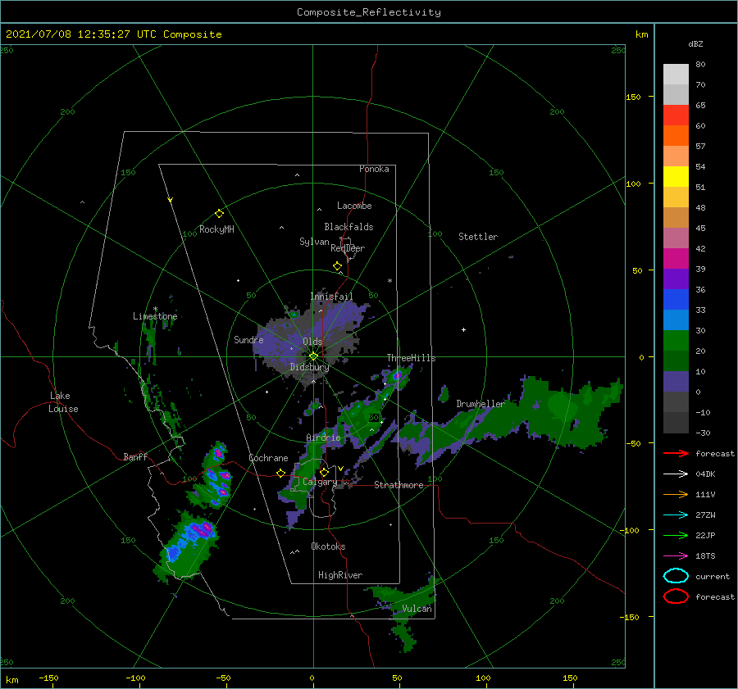Click the Stettler label
This screenshot has height=689, width=738.
pos(478,237)
